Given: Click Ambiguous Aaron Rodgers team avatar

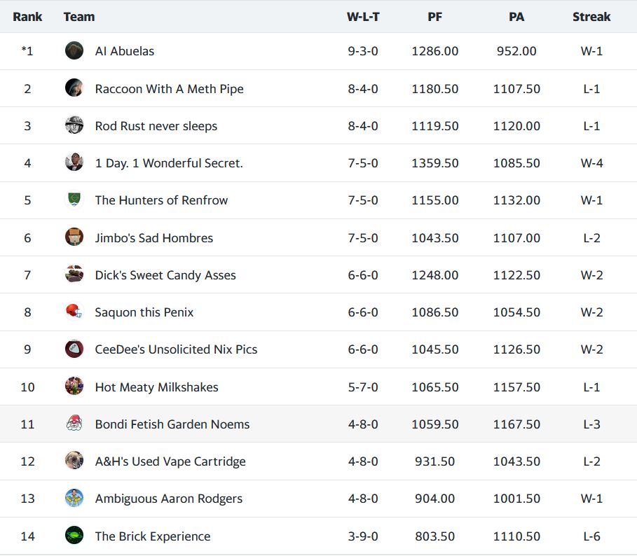Looking at the screenshot, I should (x=74, y=499).
